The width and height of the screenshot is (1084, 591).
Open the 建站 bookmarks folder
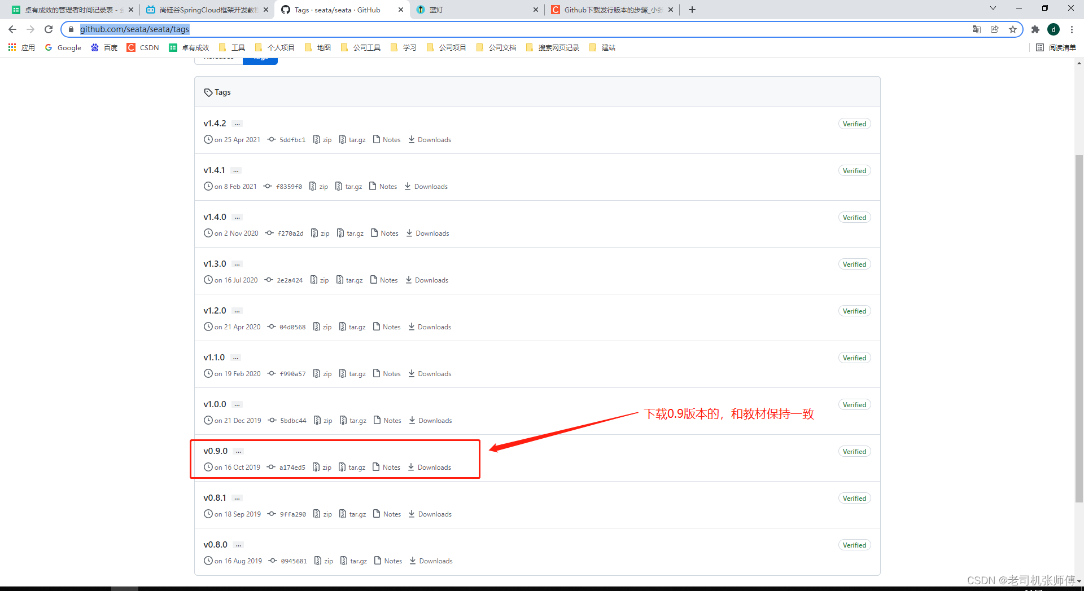coord(602,47)
